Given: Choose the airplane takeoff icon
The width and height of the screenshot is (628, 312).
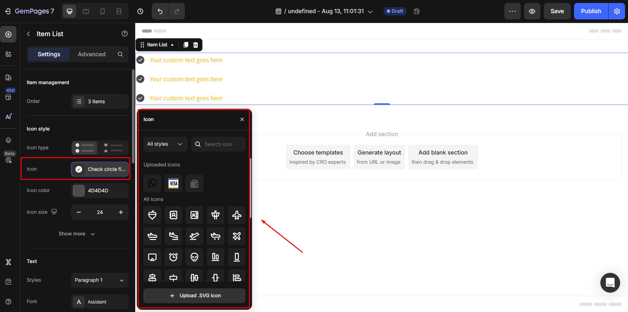Looking at the screenshot, I should (194, 236).
